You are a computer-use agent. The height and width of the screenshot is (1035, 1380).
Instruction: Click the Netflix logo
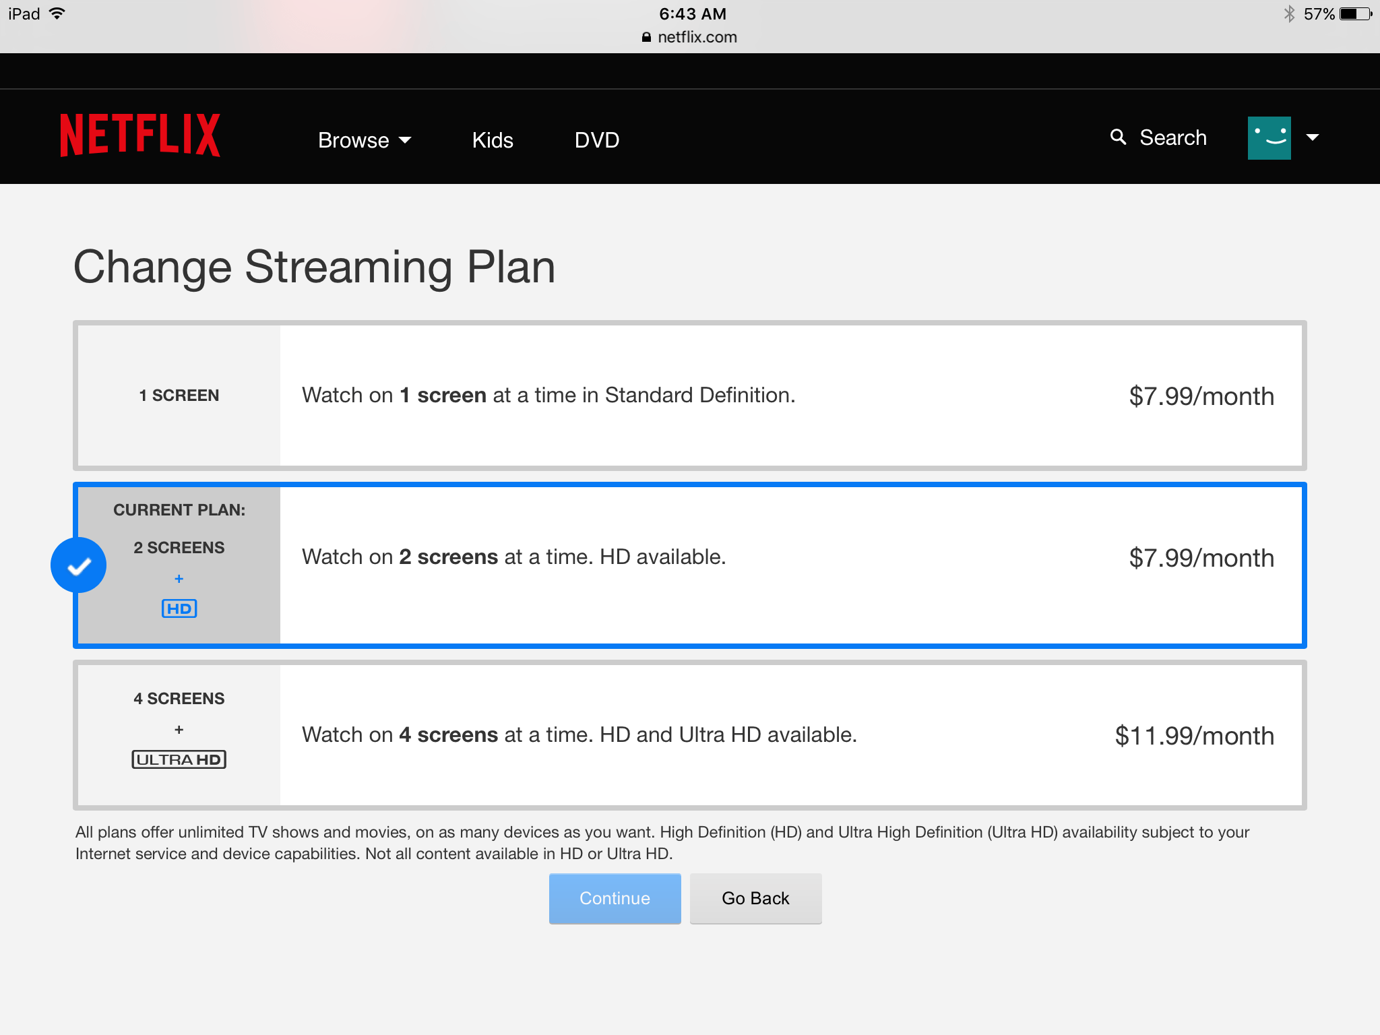(140, 135)
